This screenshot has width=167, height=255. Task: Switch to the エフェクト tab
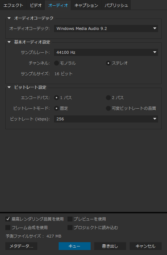pos(13,5)
